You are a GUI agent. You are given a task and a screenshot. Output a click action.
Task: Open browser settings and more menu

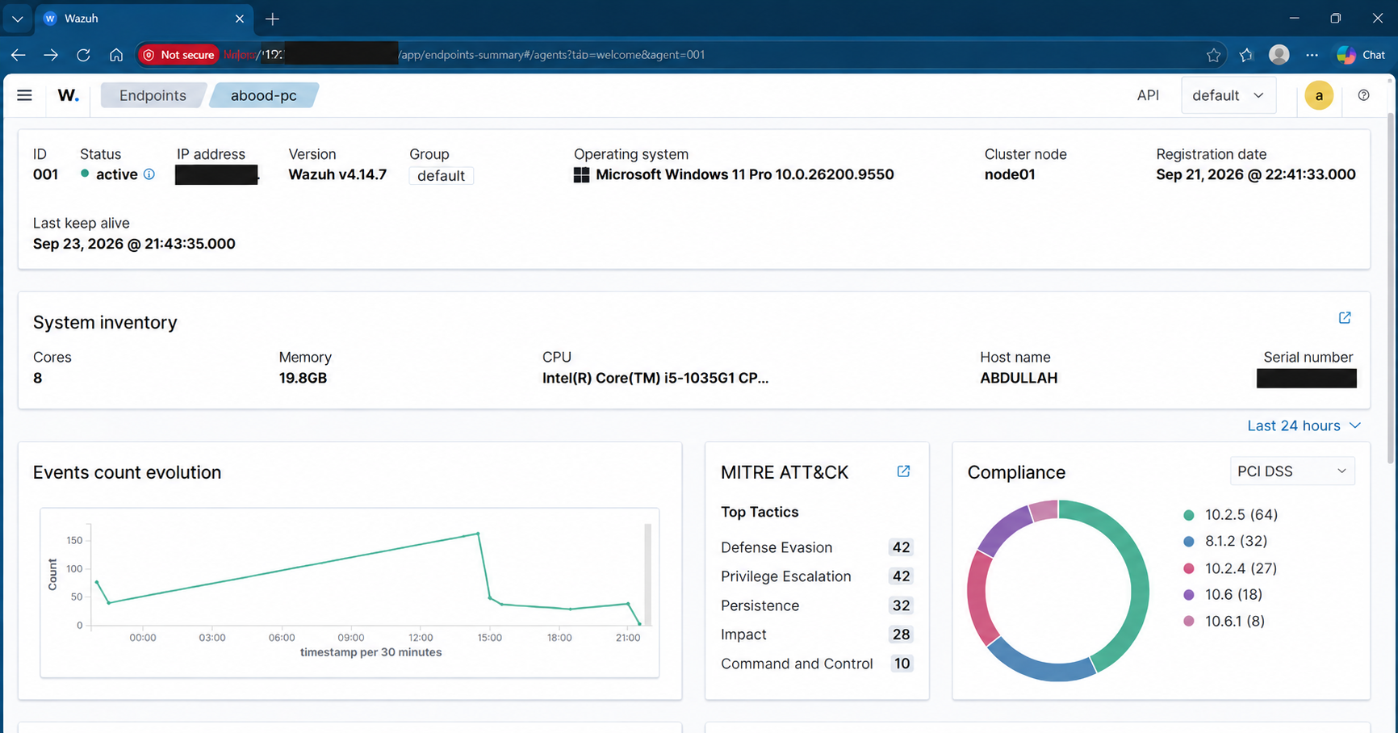pyautogui.click(x=1312, y=55)
